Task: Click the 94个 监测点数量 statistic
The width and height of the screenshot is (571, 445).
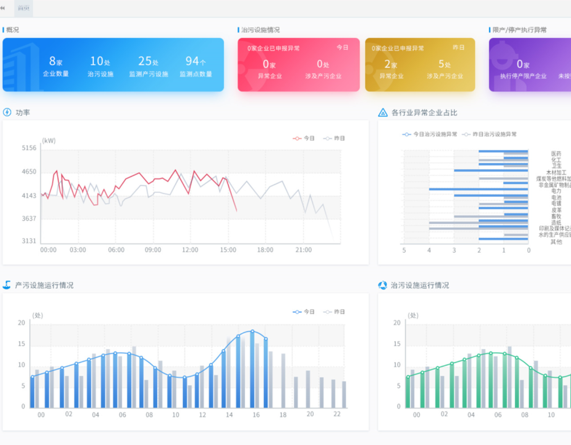Action: [x=196, y=66]
